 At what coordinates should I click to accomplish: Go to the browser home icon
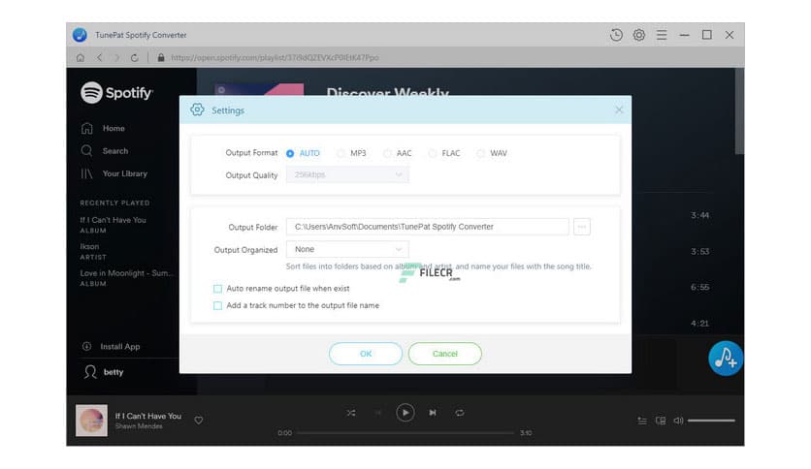tap(81, 58)
